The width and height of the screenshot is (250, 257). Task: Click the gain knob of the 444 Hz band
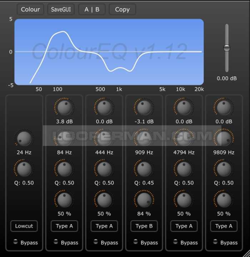(104, 108)
